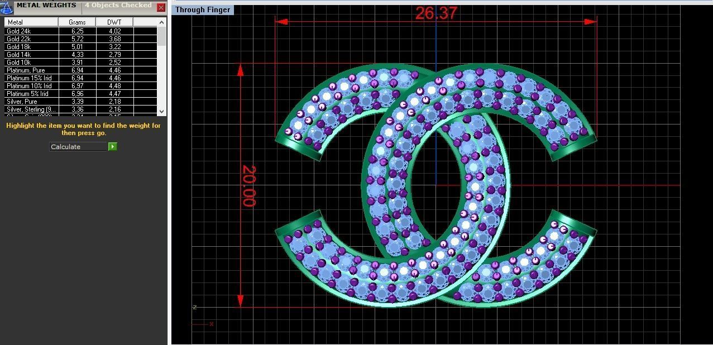
Task: Click the 4,48 DWT value for Platinum 10% Irid
Action: [x=114, y=86]
